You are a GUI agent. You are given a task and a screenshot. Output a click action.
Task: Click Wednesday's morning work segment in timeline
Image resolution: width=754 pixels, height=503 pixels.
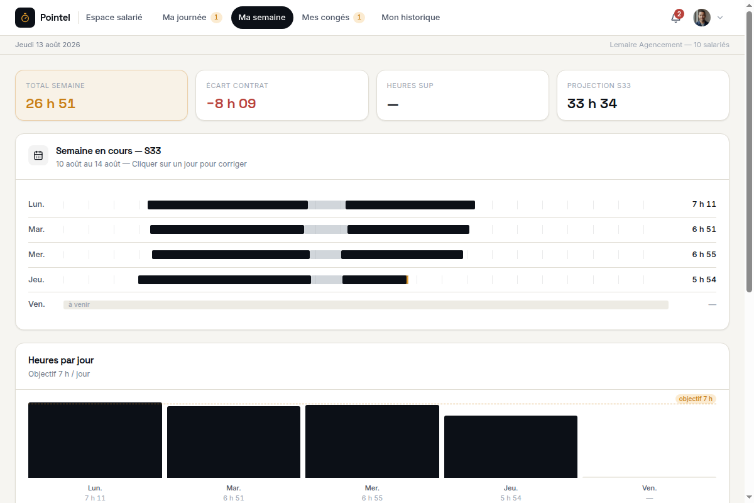pos(231,255)
